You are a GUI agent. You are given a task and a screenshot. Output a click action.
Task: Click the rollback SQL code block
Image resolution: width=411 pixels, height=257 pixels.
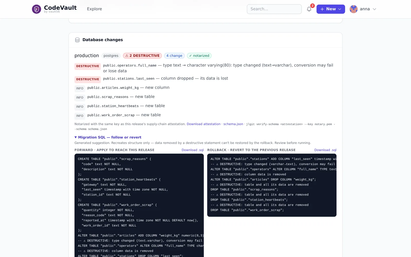[272, 185]
